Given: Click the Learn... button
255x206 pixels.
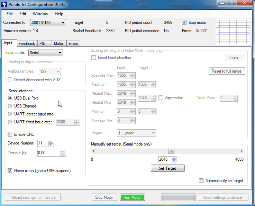Looking at the screenshot, I should [x=235, y=58].
